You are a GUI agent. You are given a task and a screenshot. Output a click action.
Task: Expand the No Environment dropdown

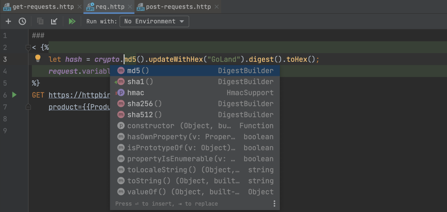[154, 21]
